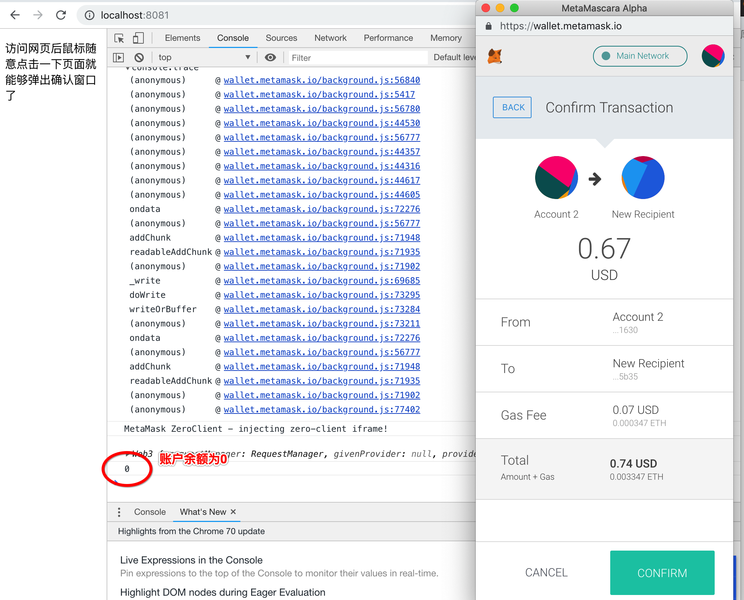Image resolution: width=744 pixels, height=600 pixels.
Task: Open the background.js:56780 link
Action: tap(322, 109)
